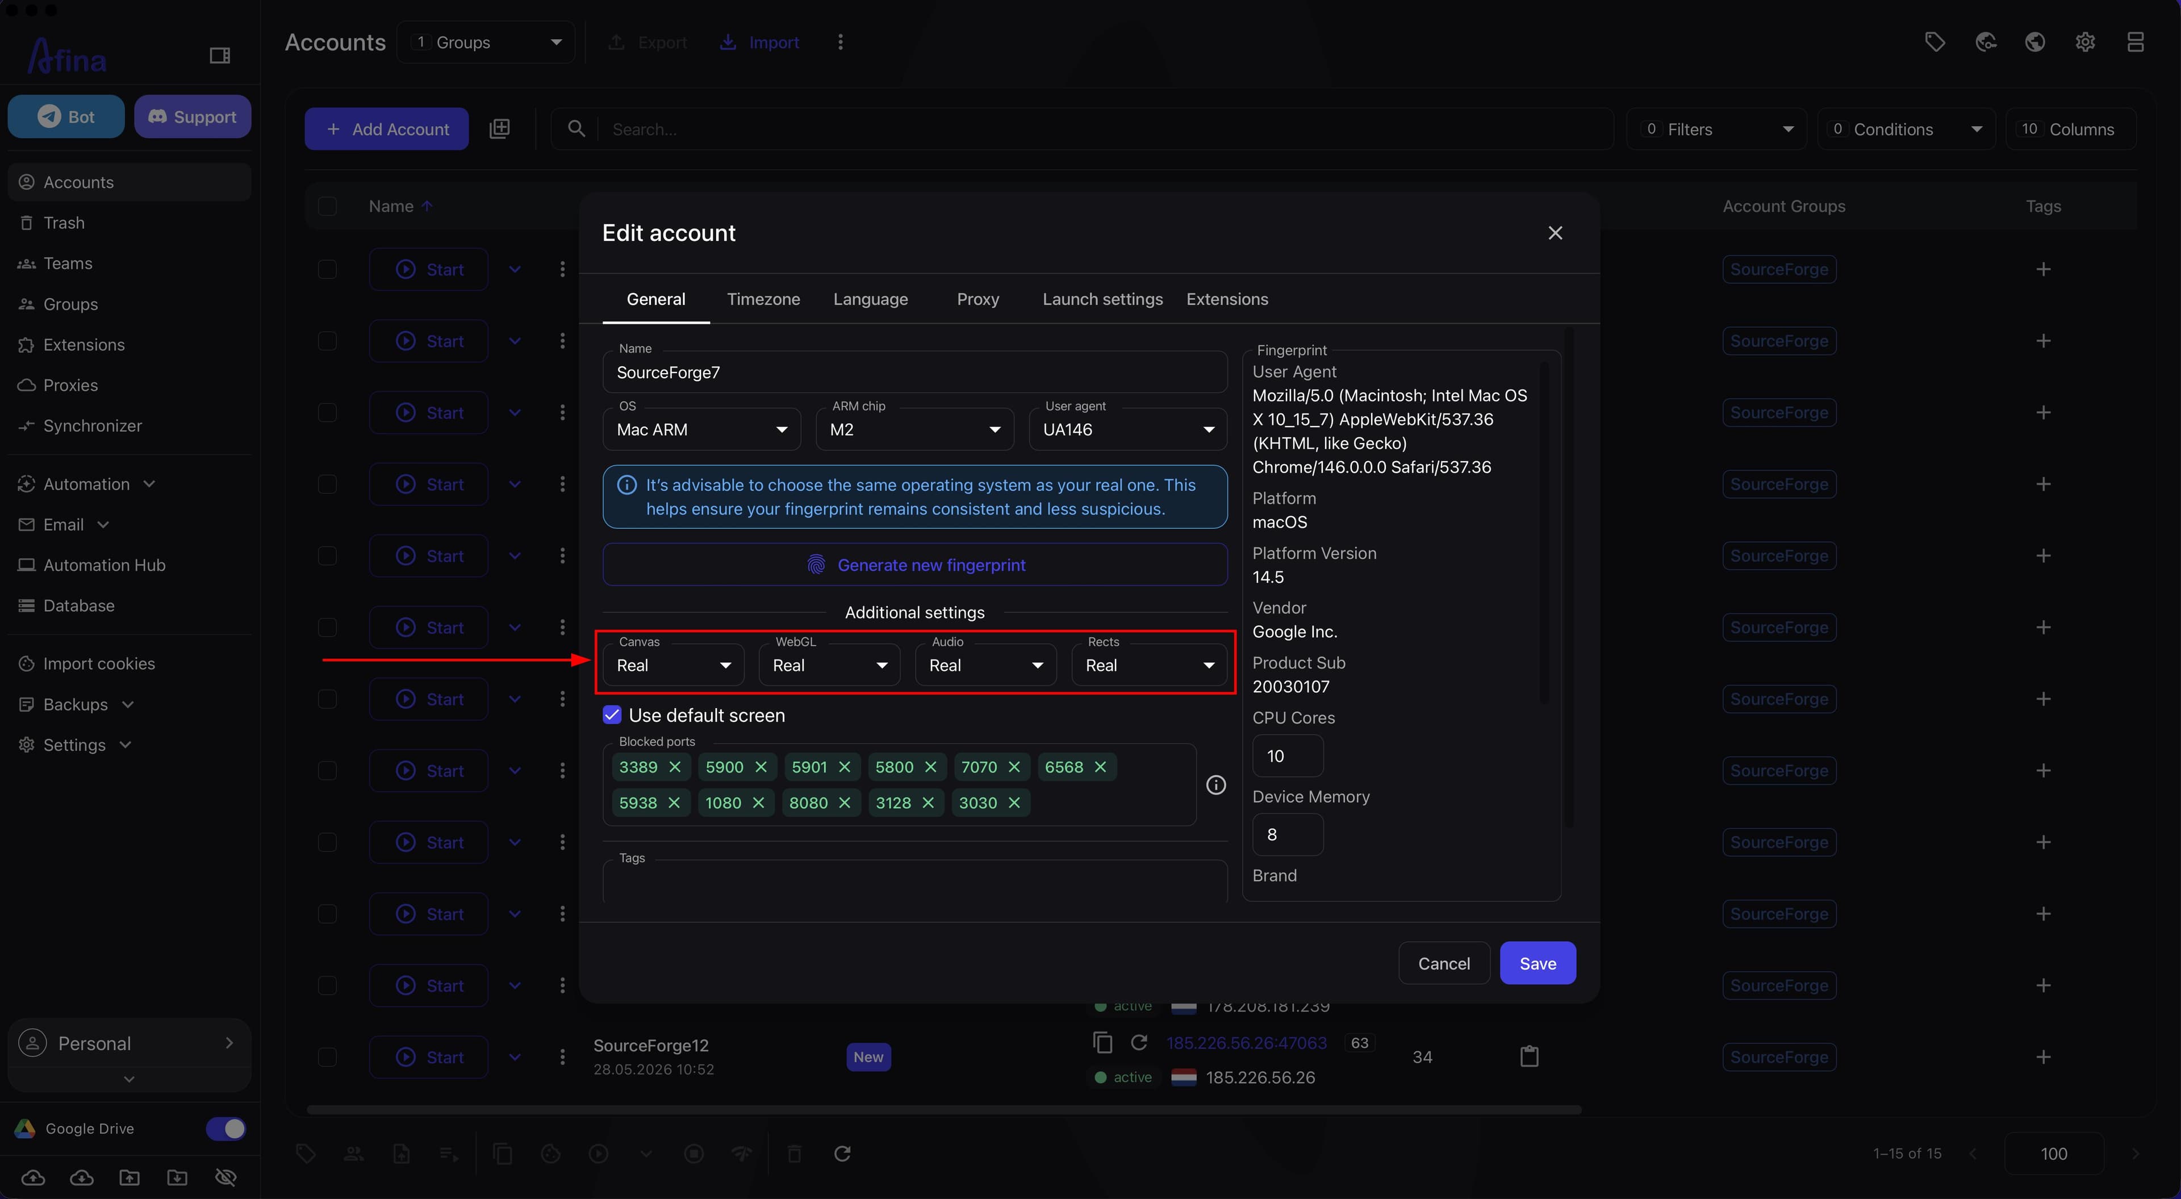Expand the Automation sidebar section
This screenshot has height=1199, width=2181.
click(87, 483)
